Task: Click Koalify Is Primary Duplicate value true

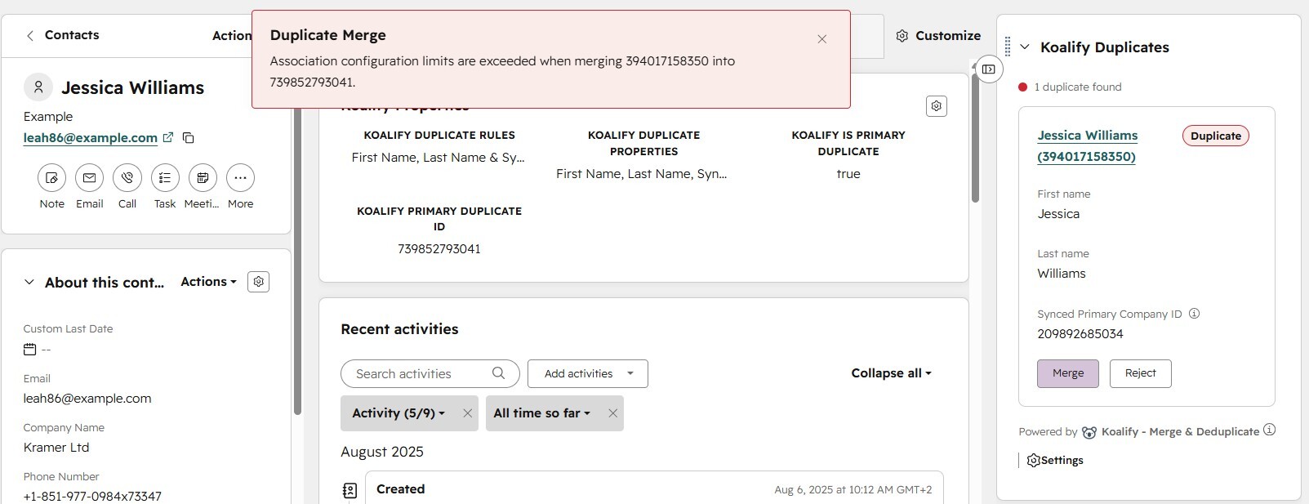Action: 848,174
